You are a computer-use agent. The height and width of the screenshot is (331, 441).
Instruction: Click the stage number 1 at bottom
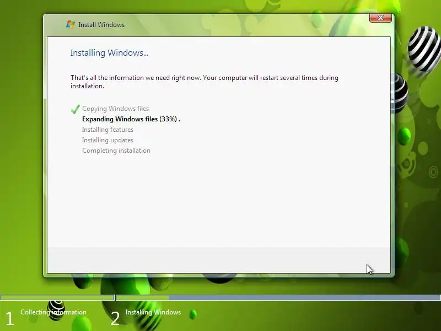(9, 318)
